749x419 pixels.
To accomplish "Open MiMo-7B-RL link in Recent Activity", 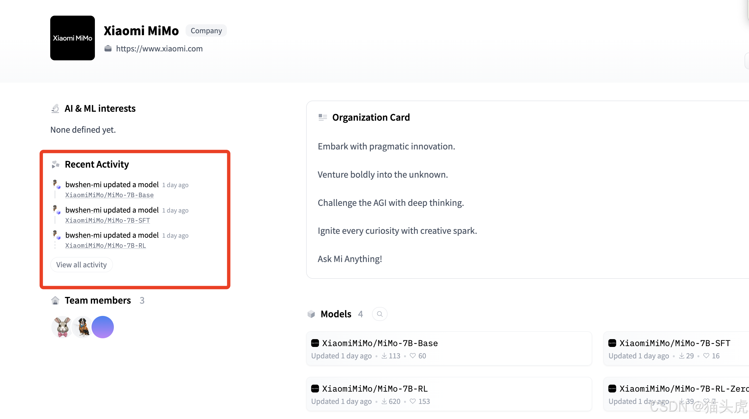I will 105,246.
